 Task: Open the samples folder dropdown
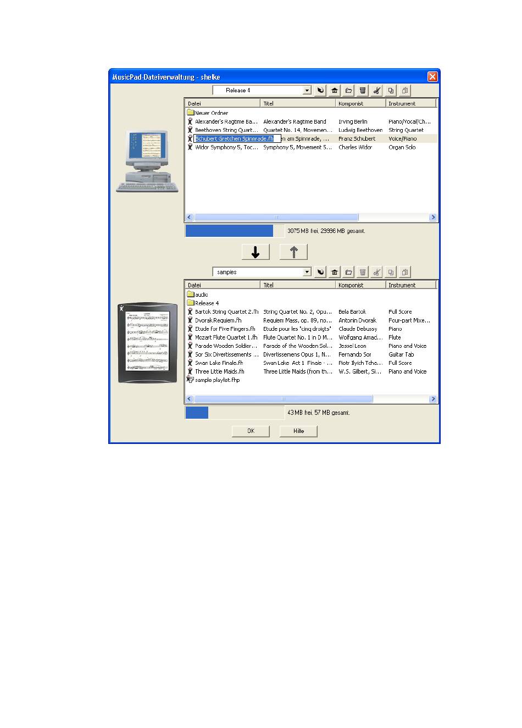[307, 272]
